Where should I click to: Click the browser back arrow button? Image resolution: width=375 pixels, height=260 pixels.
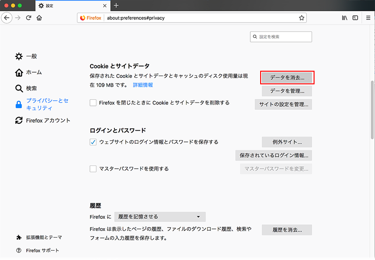[x=7, y=18]
